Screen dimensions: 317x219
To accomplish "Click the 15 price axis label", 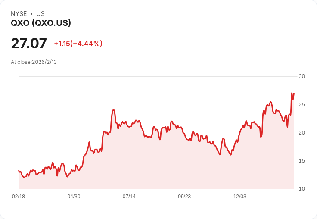I will 301,161.
